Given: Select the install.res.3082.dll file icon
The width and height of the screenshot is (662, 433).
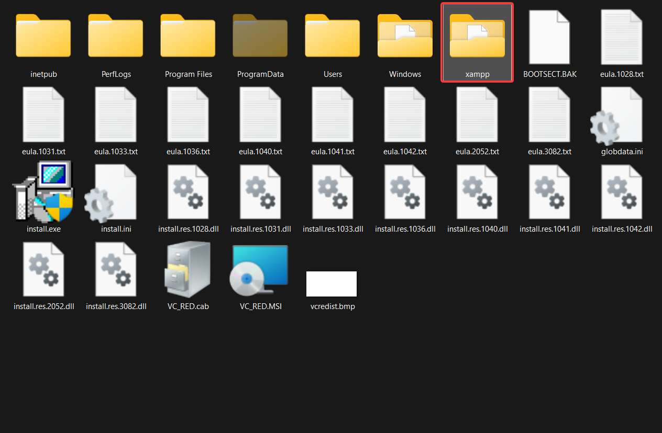Looking at the screenshot, I should pyautogui.click(x=116, y=269).
